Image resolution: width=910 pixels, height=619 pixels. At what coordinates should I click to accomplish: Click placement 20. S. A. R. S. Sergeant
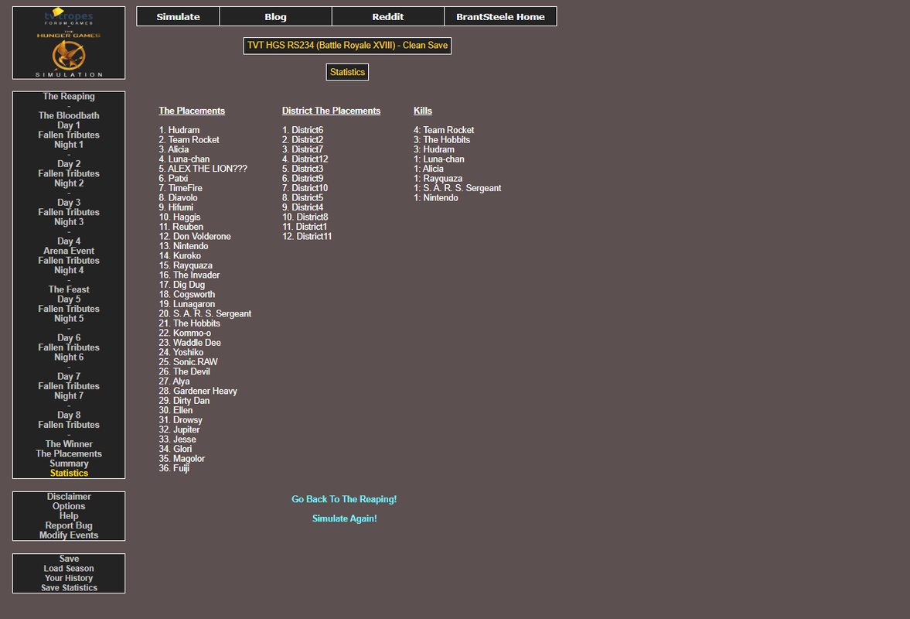click(205, 313)
